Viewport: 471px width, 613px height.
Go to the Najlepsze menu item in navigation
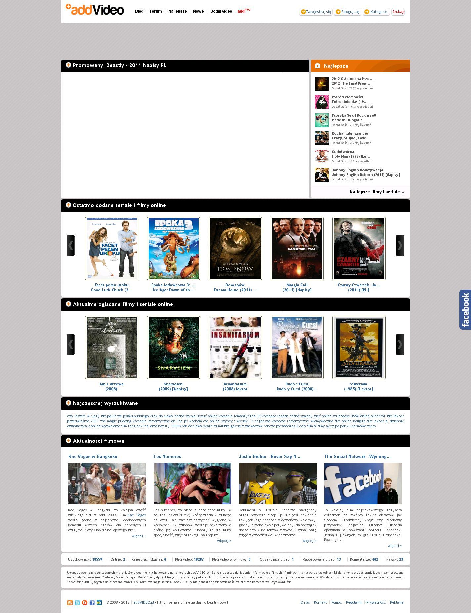[177, 11]
